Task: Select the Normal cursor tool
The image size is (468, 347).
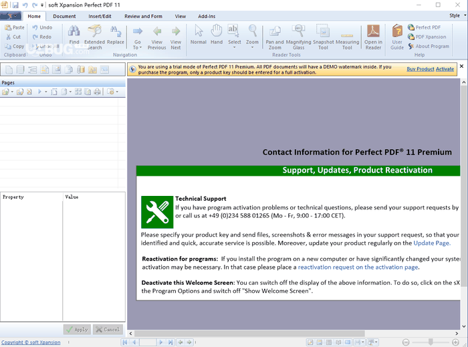Action: point(199,35)
